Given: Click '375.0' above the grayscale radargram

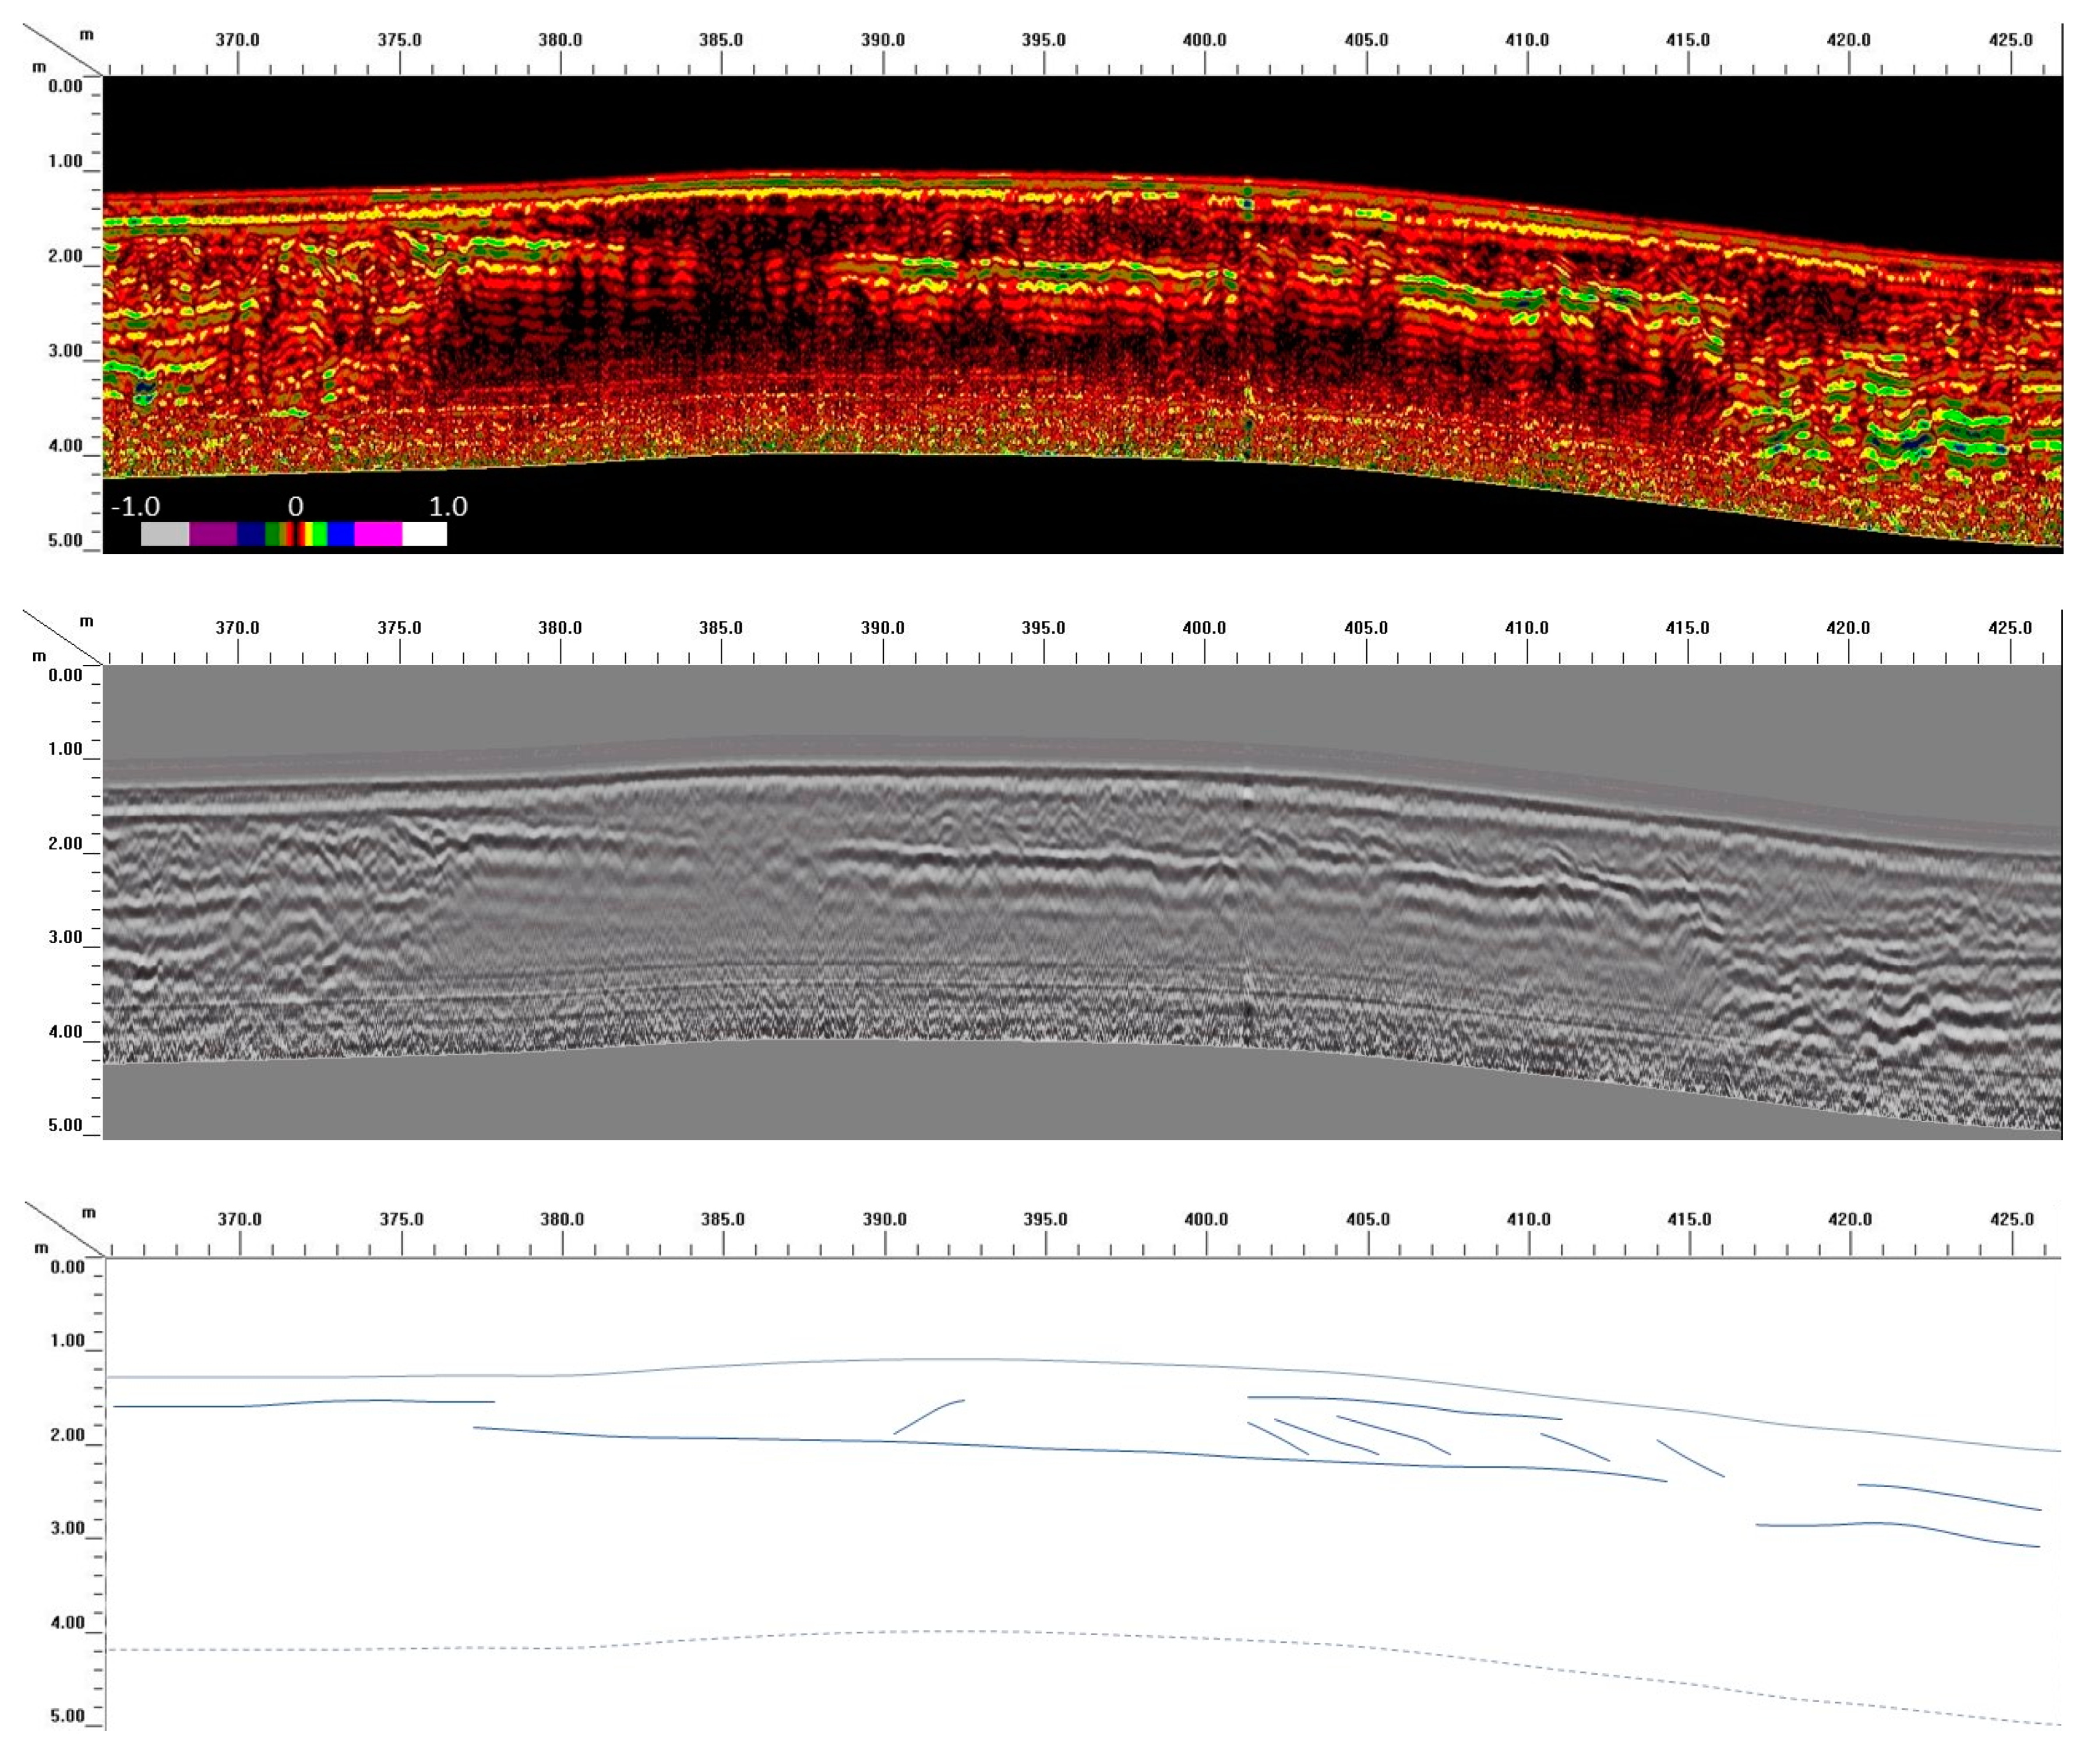Looking at the screenshot, I should click(399, 628).
